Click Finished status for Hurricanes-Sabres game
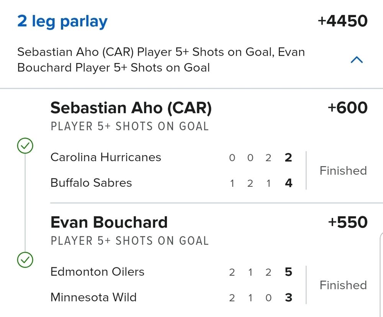The width and height of the screenshot is (383, 317). point(343,170)
